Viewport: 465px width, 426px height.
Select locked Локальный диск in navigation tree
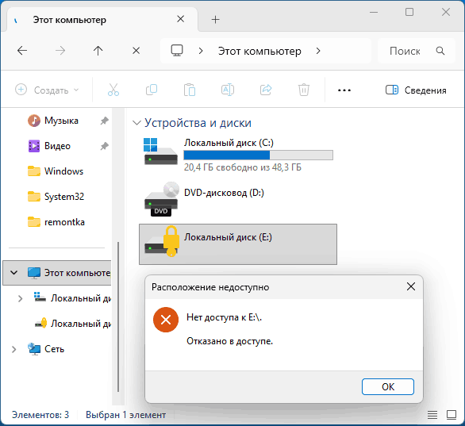pos(73,324)
